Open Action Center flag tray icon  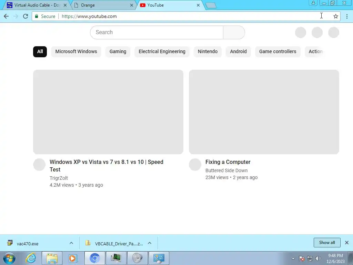pos(302,258)
